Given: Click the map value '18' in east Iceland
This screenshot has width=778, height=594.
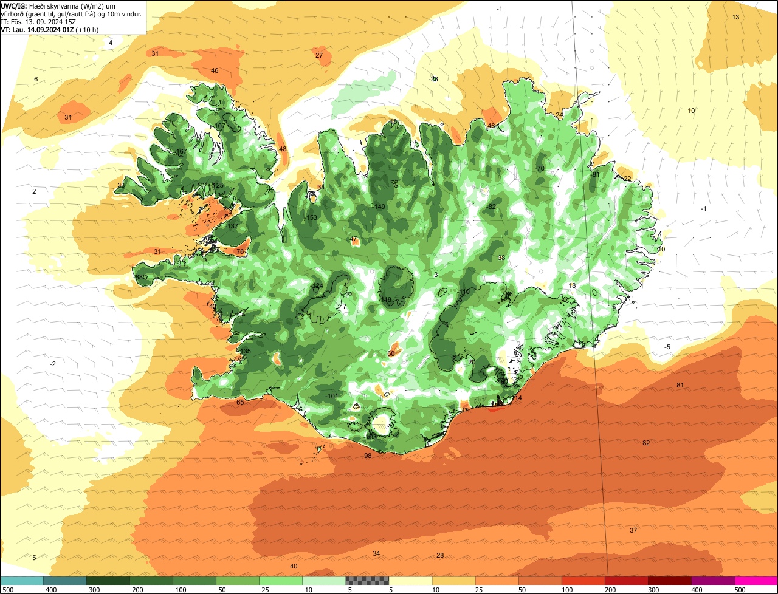Looking at the screenshot, I should 572,285.
